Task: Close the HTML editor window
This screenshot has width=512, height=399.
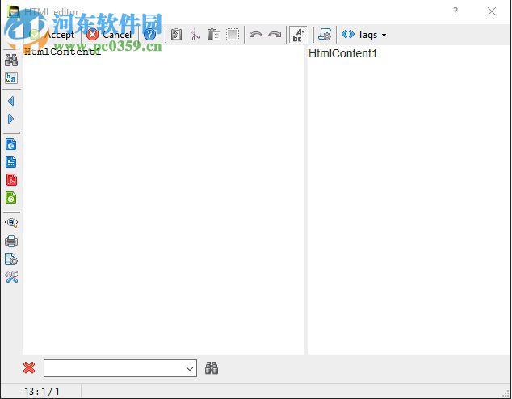Action: pyautogui.click(x=492, y=11)
